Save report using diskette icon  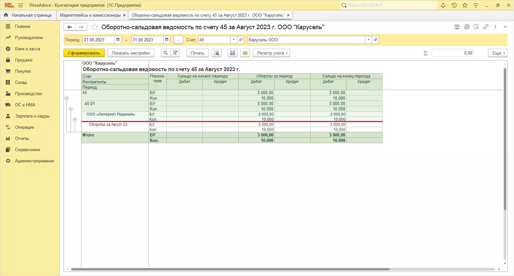pyautogui.click(x=233, y=53)
